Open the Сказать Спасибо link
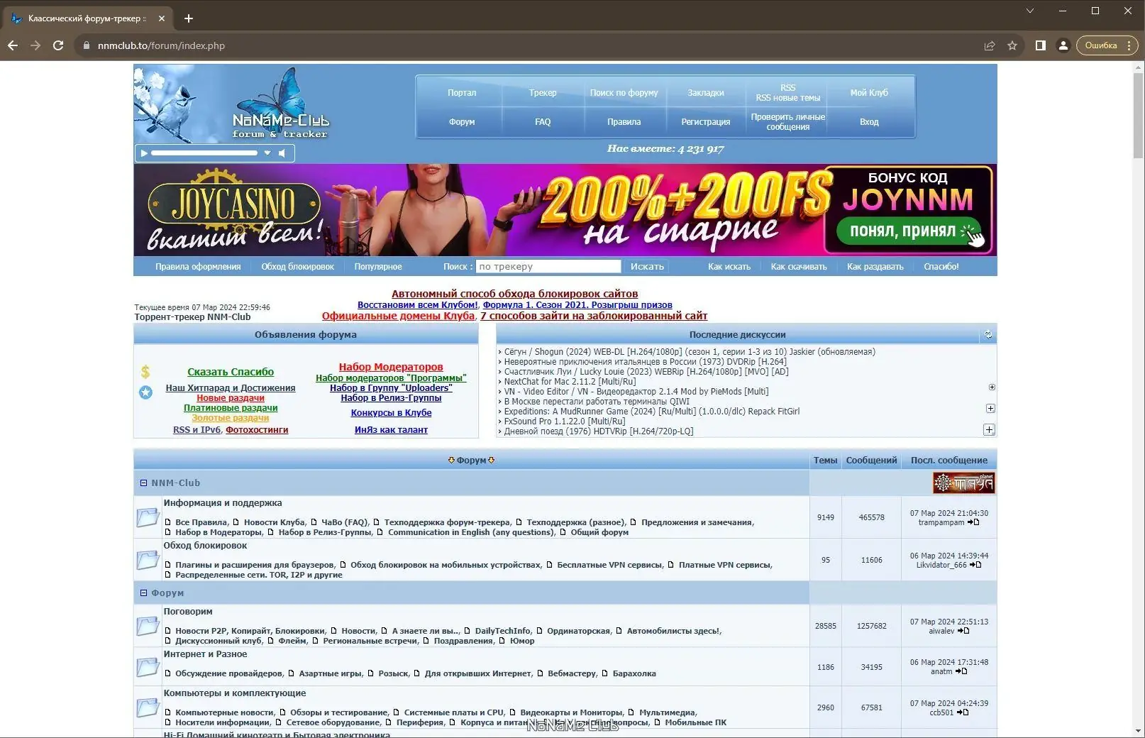The height and width of the screenshot is (738, 1145). [230, 372]
